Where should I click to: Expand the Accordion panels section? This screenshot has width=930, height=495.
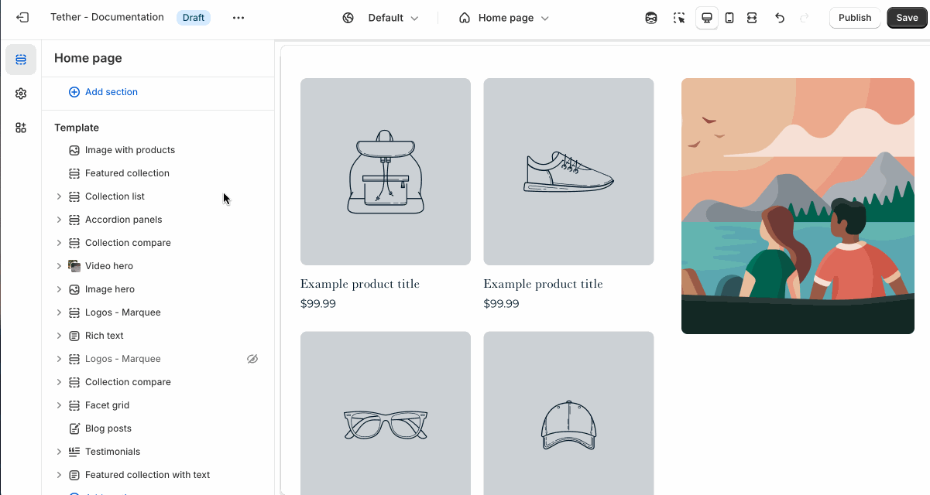(x=59, y=220)
